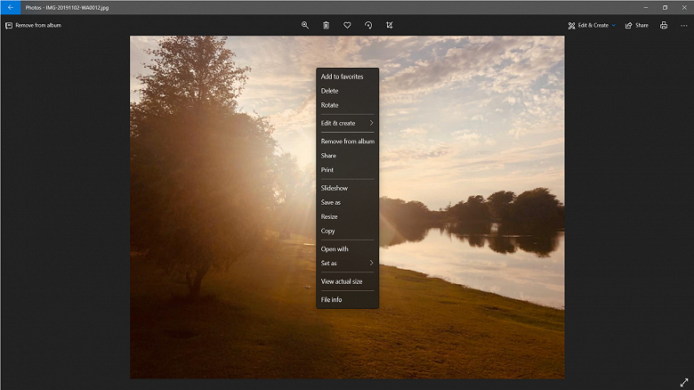
Task: Choose 'Save as' from context menu
Action: point(331,202)
